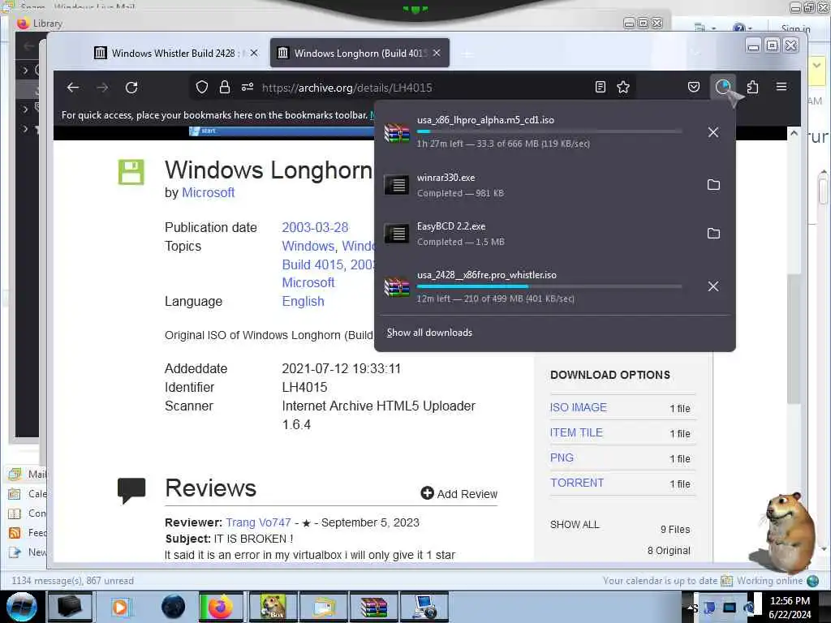Reload the archive.org page

(131, 88)
